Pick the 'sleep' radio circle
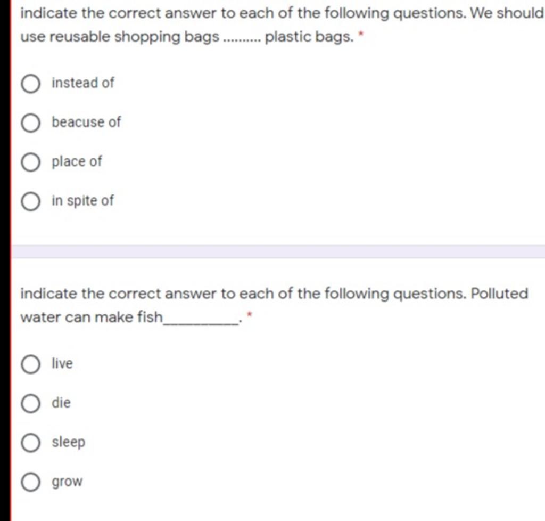 click(31, 443)
